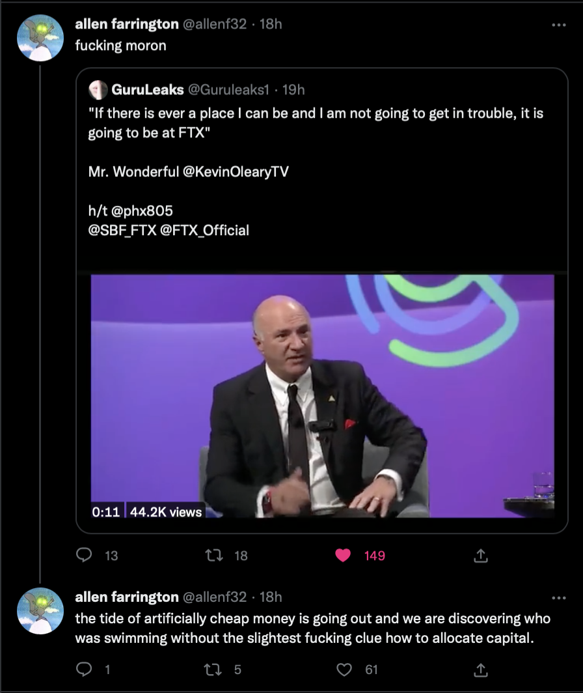Viewport: 583px width, 693px height.
Task: Reply to the first tweet with 13 replies
Action: click(85, 556)
